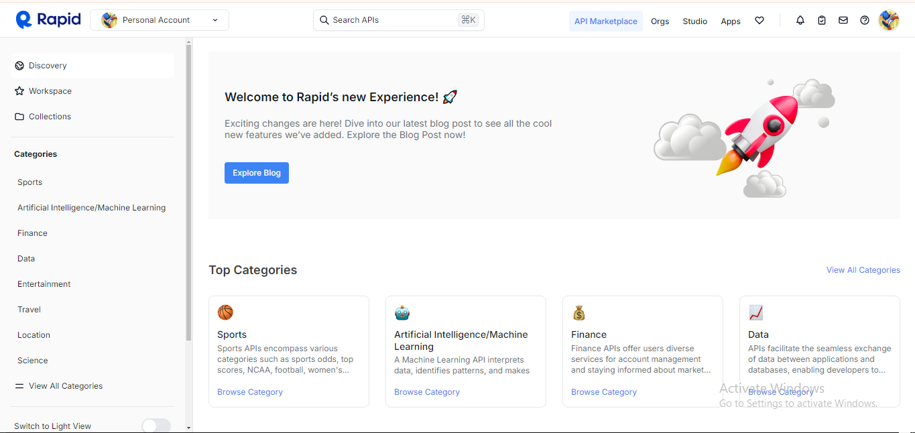Select the API Marketplace tab
915x433 pixels.
click(x=605, y=21)
